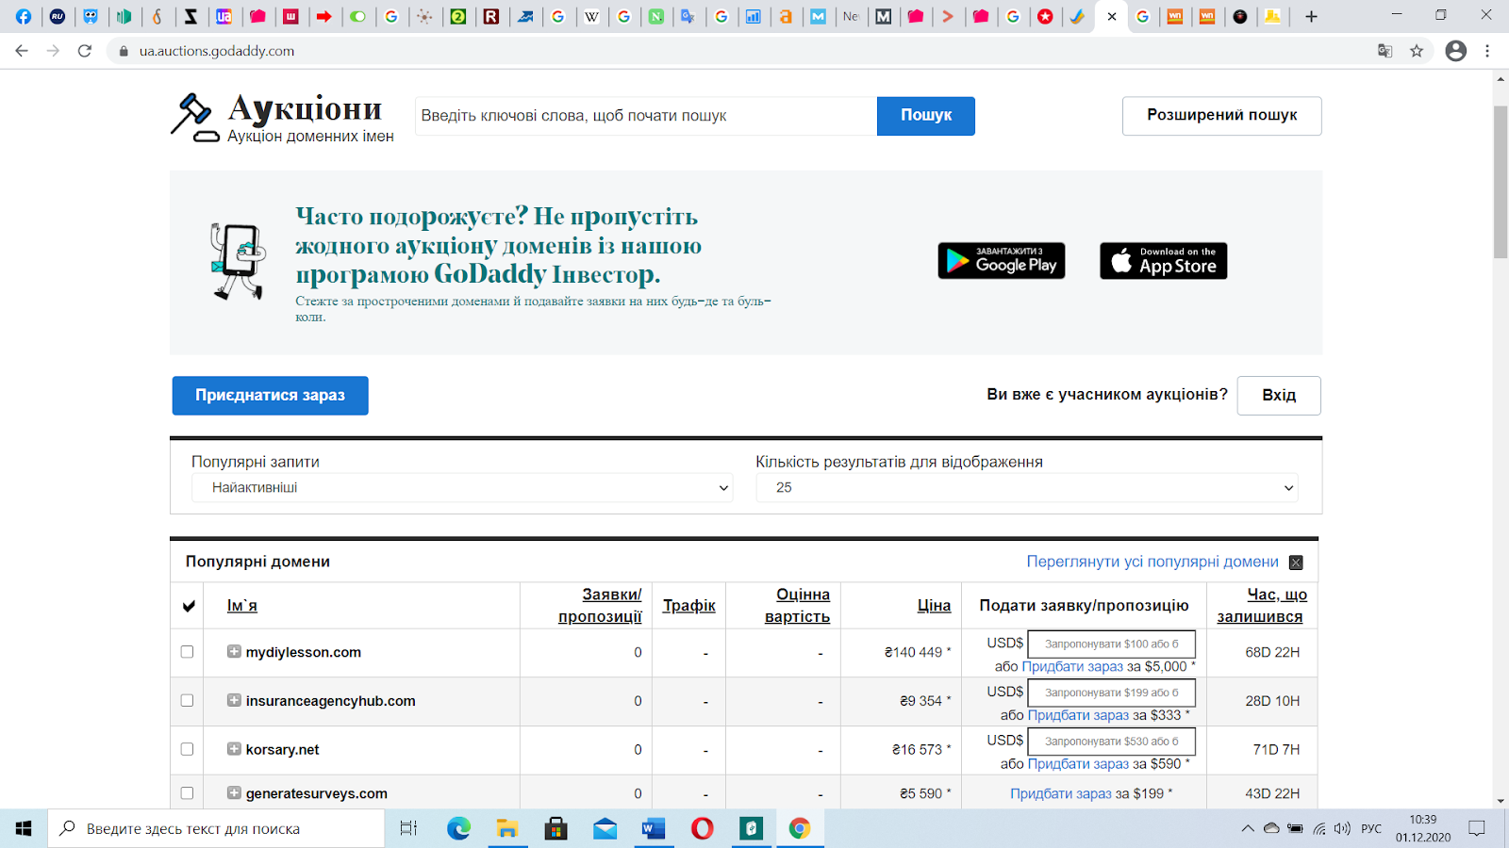The image size is (1509, 848).
Task: Open a new browser tab
Action: coord(1311,16)
